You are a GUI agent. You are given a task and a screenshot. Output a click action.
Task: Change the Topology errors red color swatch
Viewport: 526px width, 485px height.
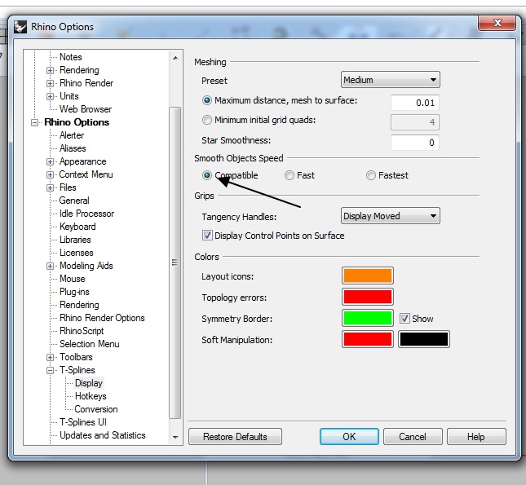367,297
